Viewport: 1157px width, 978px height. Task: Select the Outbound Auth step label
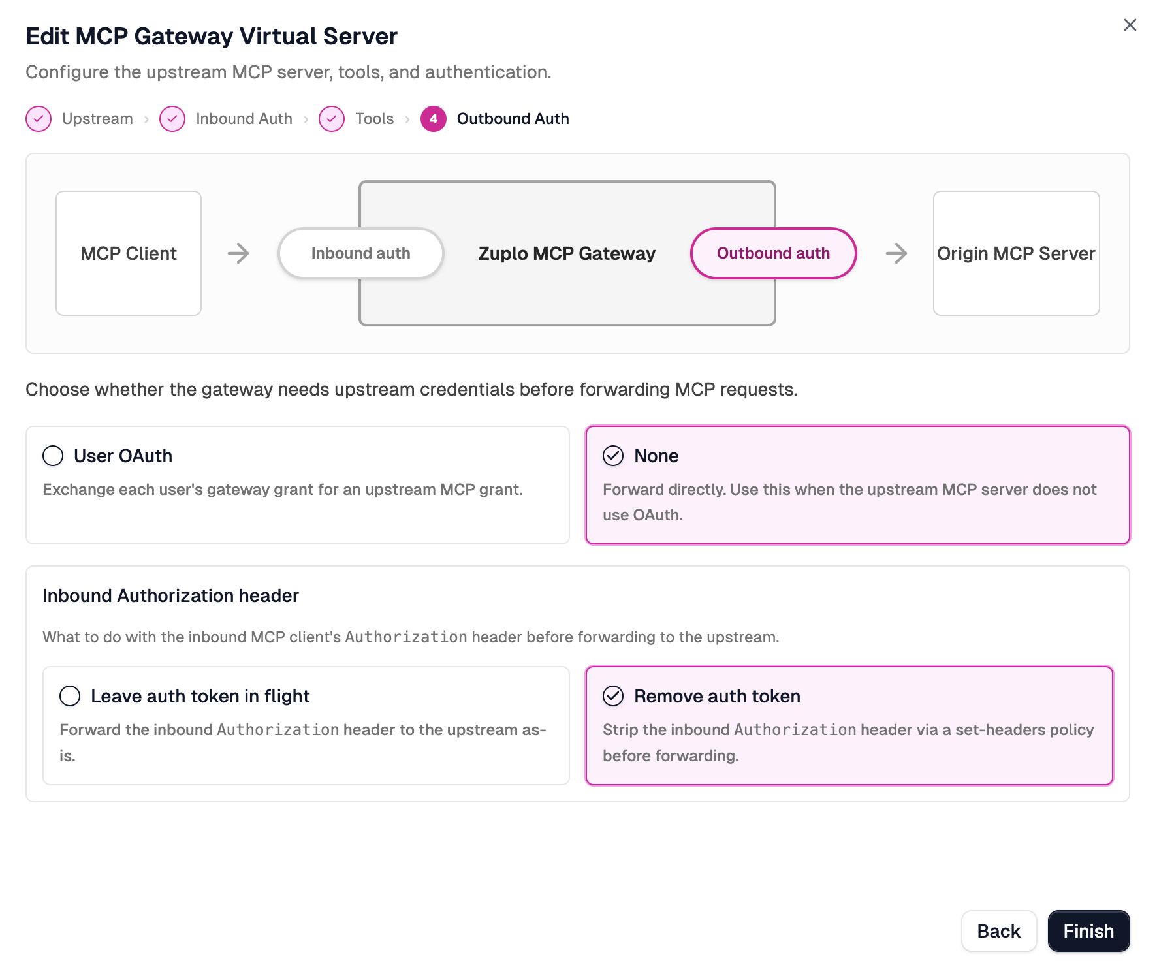(x=513, y=119)
